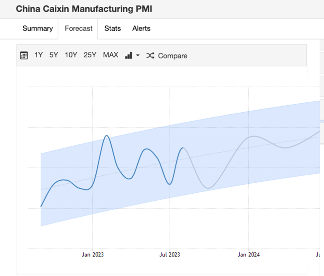The image size is (324, 276).
Task: Click the highest blue line peak
Action: coord(106,136)
